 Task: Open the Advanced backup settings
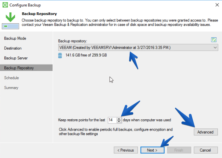coord(205,132)
